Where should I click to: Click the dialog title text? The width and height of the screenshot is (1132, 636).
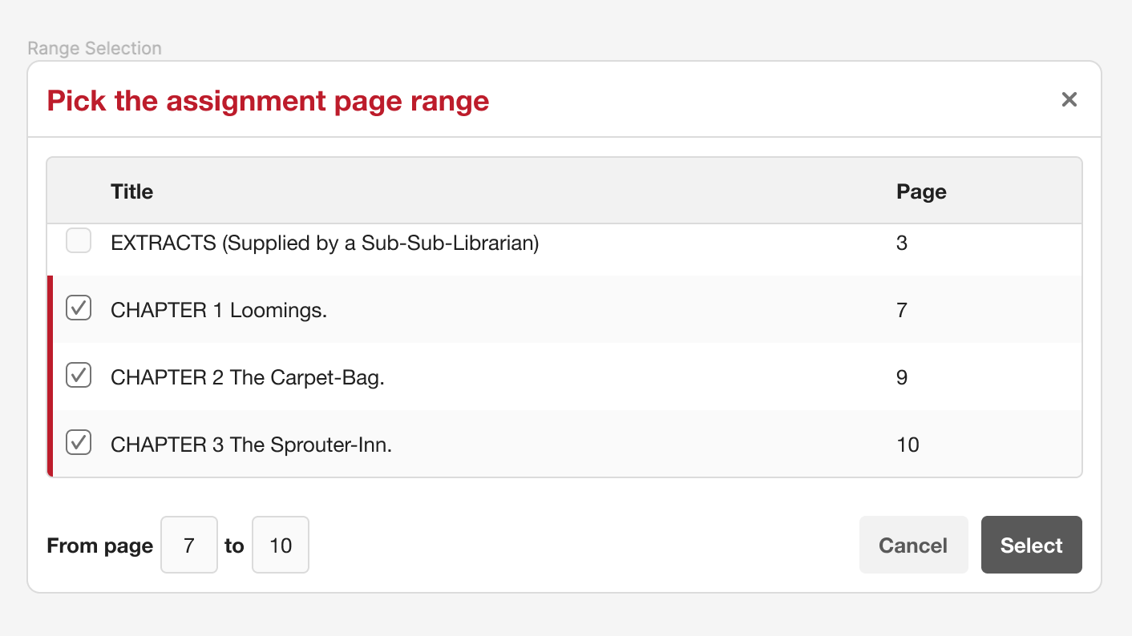(269, 100)
